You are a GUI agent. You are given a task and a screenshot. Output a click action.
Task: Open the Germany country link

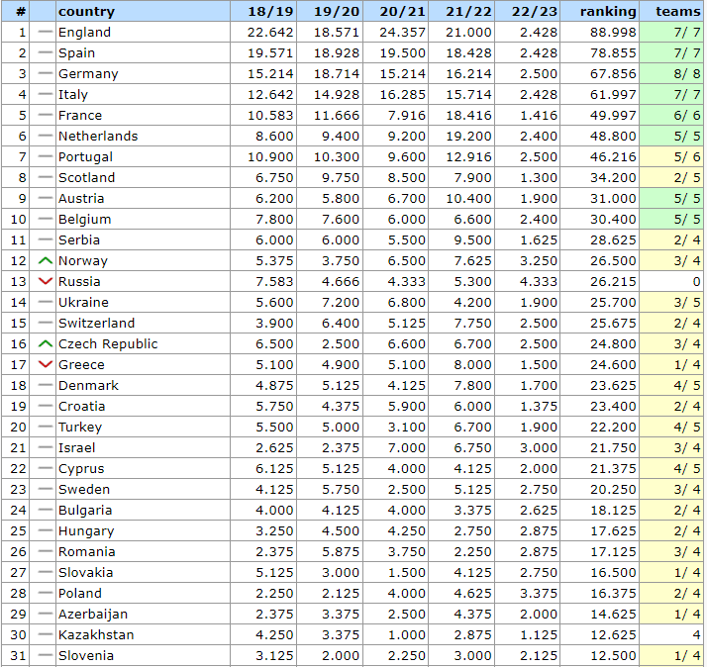88,74
